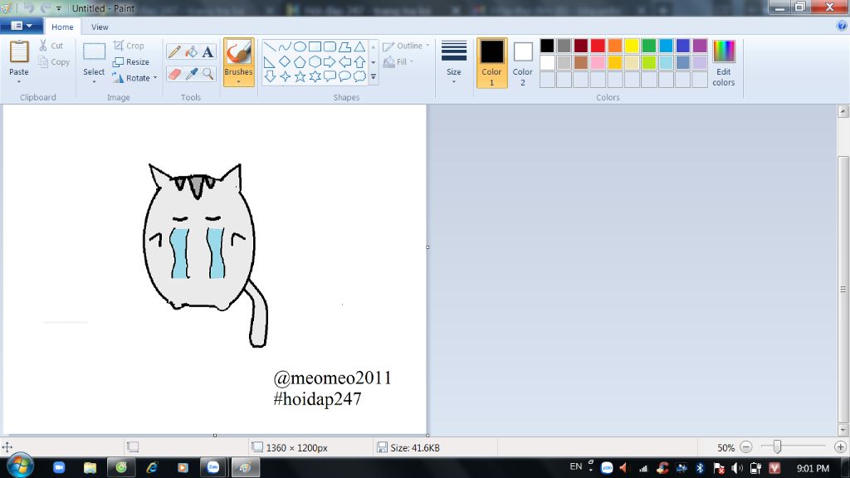Activate Color 2 background selector
850x478 pixels.
[x=523, y=63]
